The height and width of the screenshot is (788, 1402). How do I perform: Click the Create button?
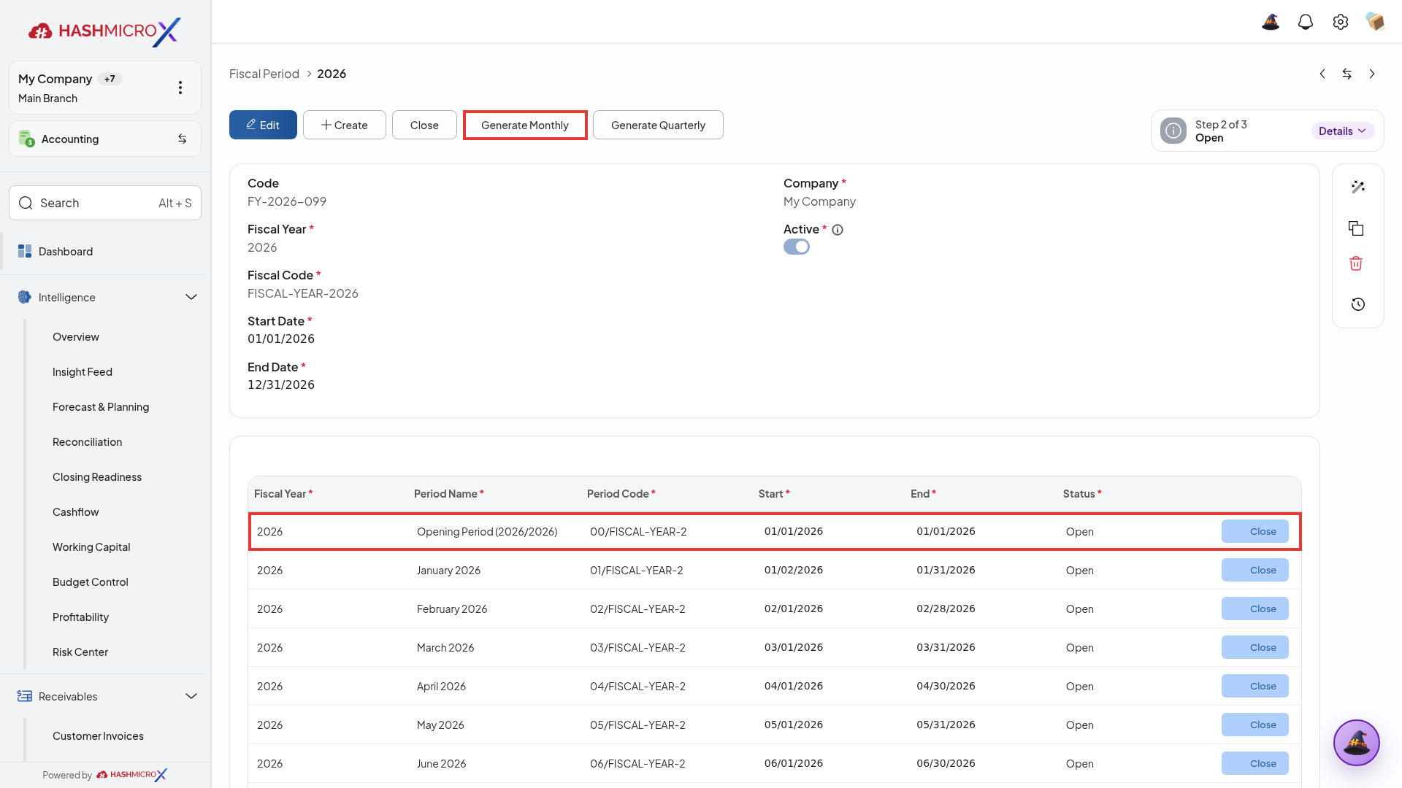(345, 125)
